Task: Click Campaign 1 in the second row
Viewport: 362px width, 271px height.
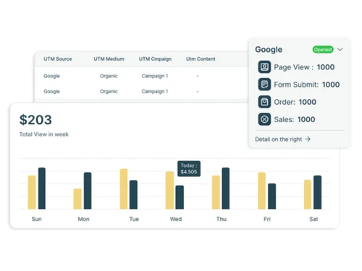Action: 155,91
